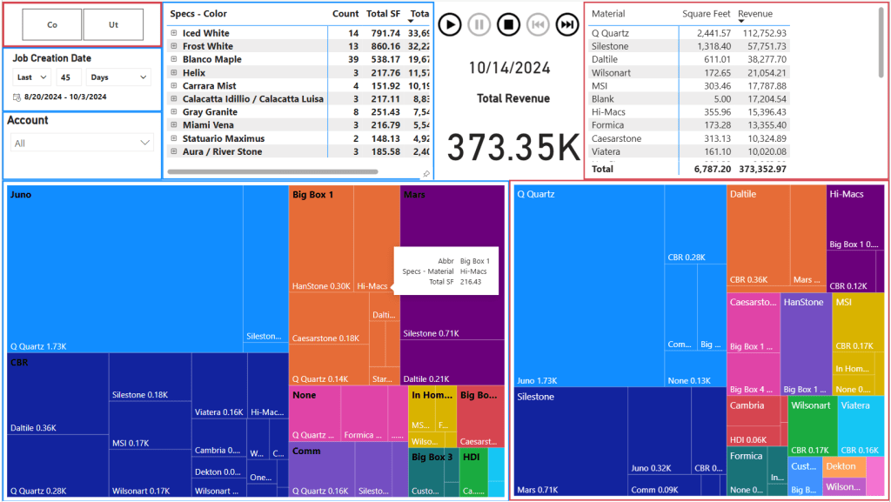Open the Last relative date dropdown
This screenshot has height=502, width=891.
(x=32, y=77)
